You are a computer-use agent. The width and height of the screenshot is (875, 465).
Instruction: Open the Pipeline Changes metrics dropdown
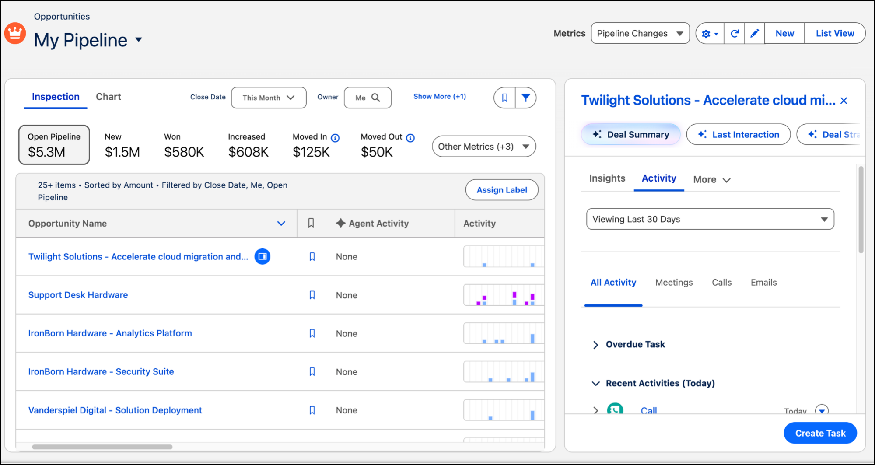click(640, 33)
